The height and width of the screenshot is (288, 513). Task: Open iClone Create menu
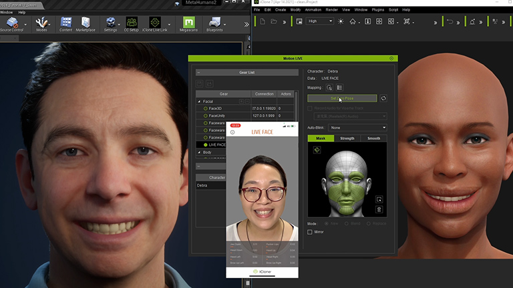[x=281, y=10]
